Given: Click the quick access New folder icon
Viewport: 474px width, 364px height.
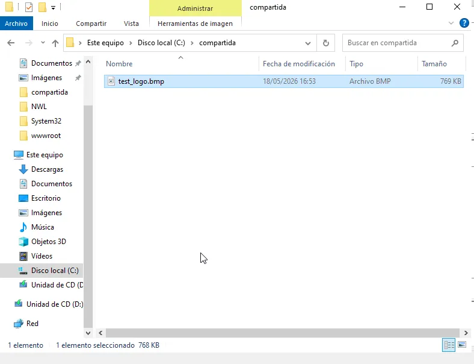Looking at the screenshot, I should click(42, 7).
